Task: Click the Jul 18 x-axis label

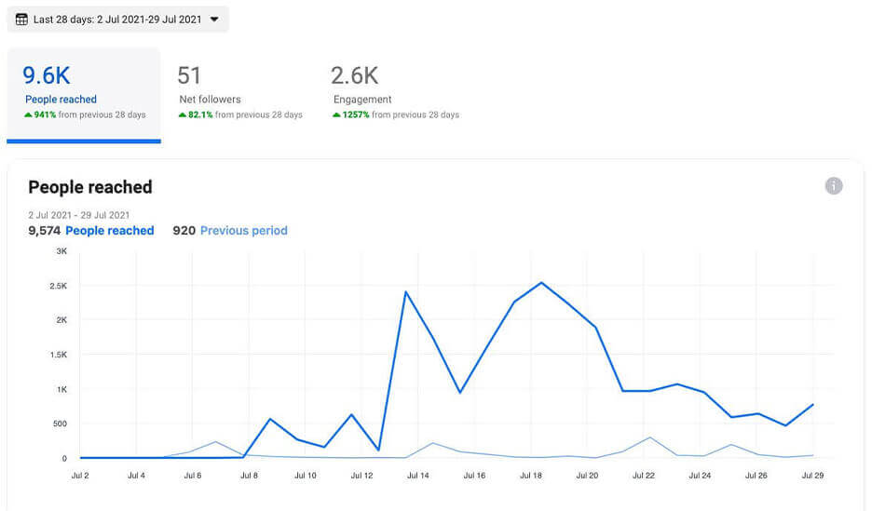Action: click(x=531, y=476)
